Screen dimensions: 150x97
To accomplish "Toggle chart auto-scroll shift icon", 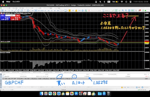I will (132, 10).
